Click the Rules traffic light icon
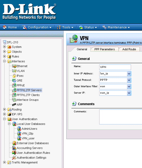 (9, 56)
